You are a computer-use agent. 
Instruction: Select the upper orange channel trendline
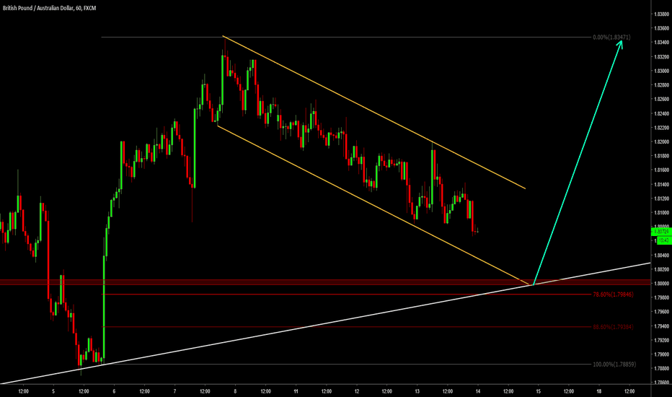[373, 112]
